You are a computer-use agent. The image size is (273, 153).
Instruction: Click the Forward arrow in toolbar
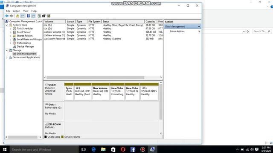click(12, 16)
